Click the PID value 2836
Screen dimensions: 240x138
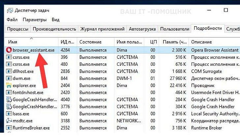(x=65, y=71)
